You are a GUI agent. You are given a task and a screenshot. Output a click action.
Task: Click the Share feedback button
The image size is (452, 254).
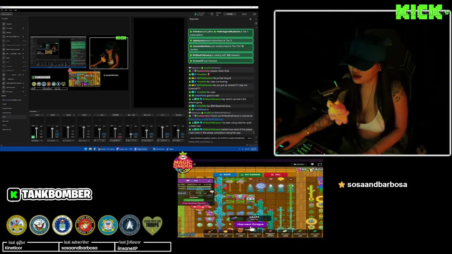[x=7, y=14]
